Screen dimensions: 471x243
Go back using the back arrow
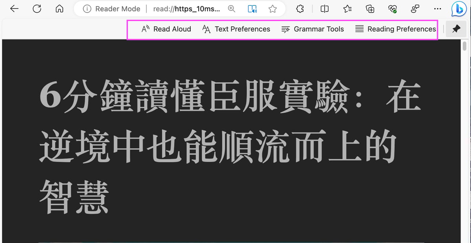[x=15, y=9]
